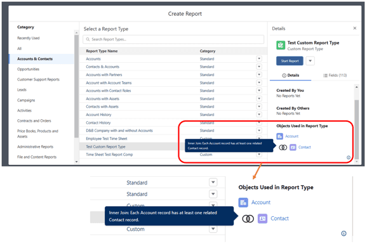This screenshot has height=246, width=367.
Task: Select Leads category
Action: (x=22, y=89)
